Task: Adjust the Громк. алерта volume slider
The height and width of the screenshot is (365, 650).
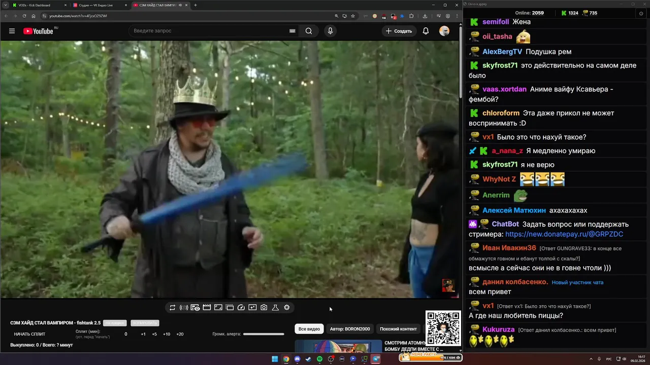Action: pyautogui.click(x=264, y=334)
